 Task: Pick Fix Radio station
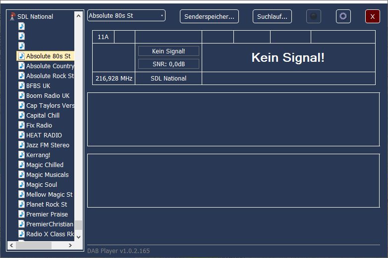pos(39,125)
